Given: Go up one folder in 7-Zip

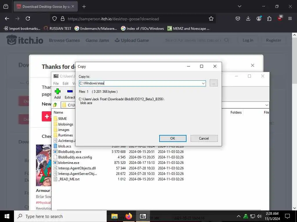Looking at the screenshot, I should tap(55, 105).
